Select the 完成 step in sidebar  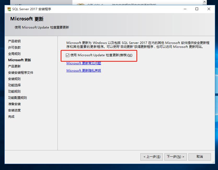(11, 117)
